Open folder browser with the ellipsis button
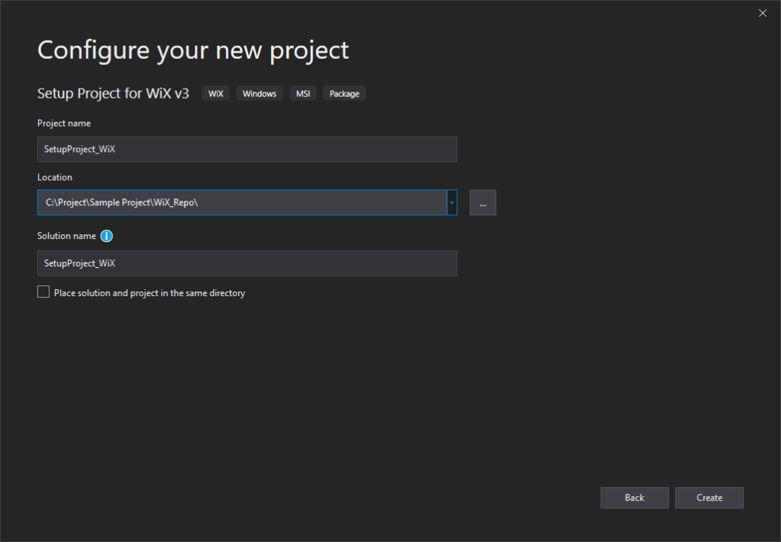The height and width of the screenshot is (542, 781). 482,202
